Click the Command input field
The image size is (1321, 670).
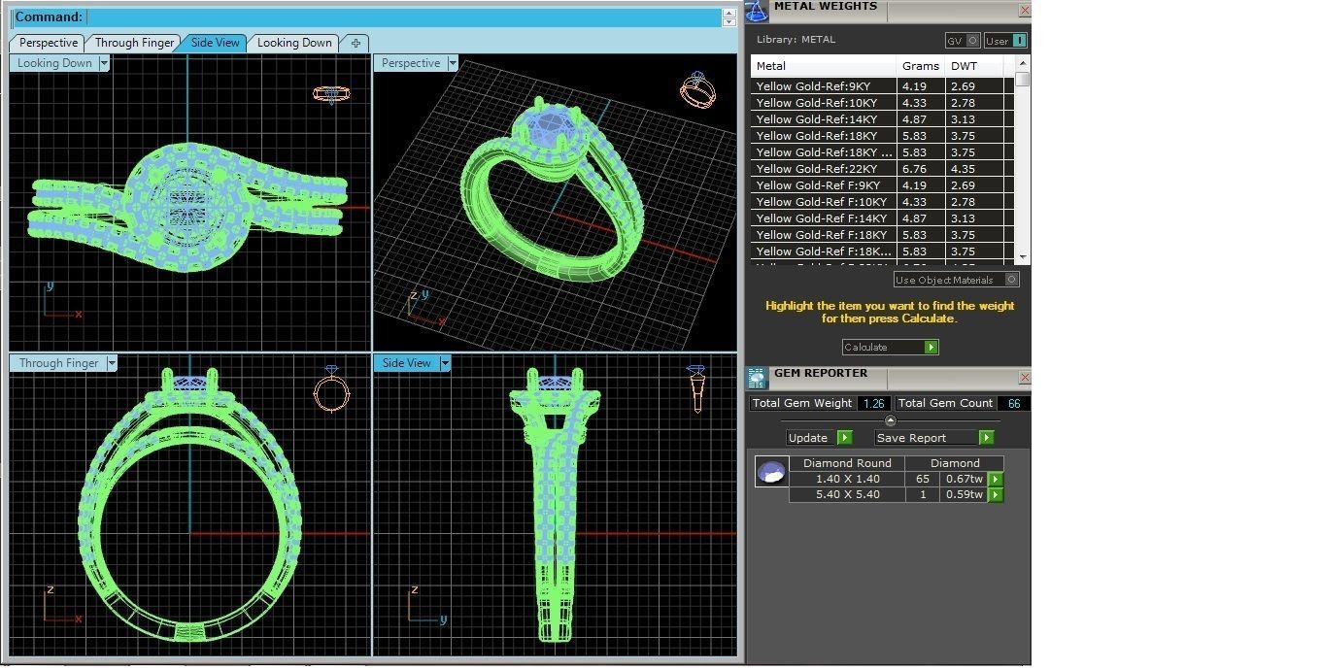403,17
